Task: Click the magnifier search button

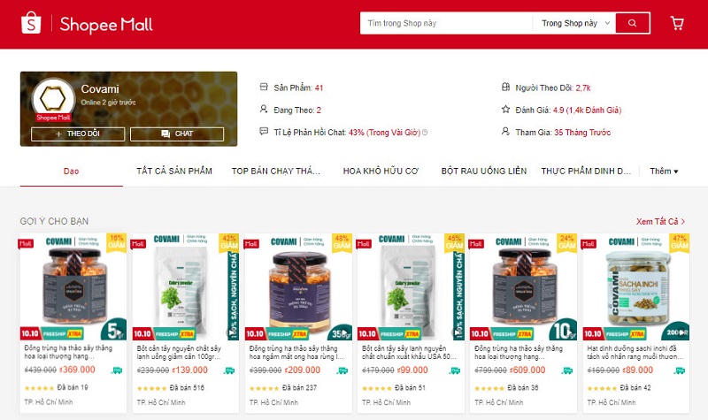Action: (633, 23)
